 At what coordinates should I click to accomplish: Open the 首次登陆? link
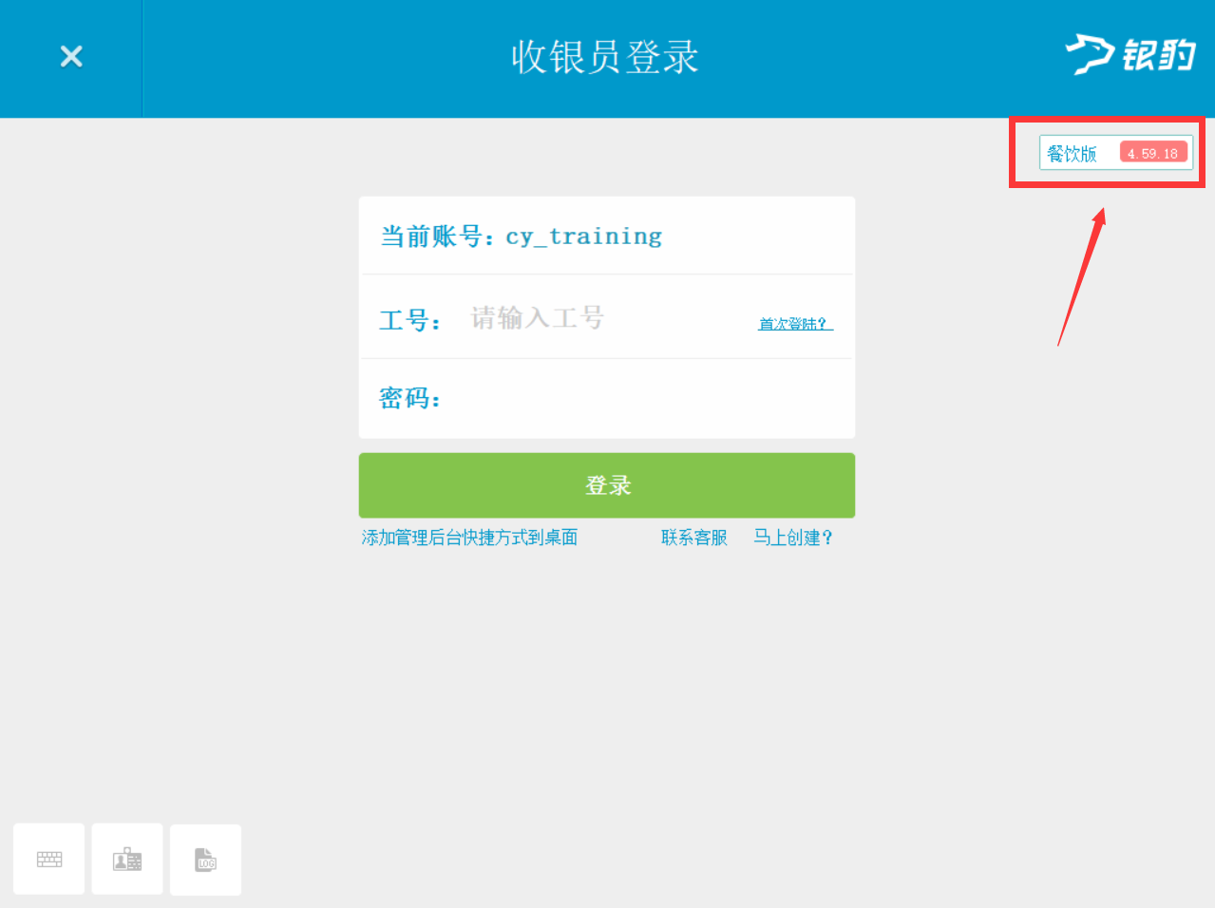(x=795, y=324)
